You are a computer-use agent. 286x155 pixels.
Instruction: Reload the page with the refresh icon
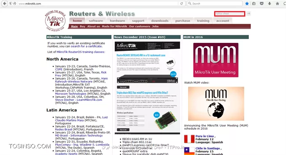tap(181, 3)
